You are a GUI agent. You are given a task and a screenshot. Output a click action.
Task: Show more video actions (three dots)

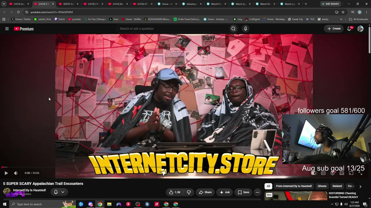pyautogui.click(x=257, y=192)
